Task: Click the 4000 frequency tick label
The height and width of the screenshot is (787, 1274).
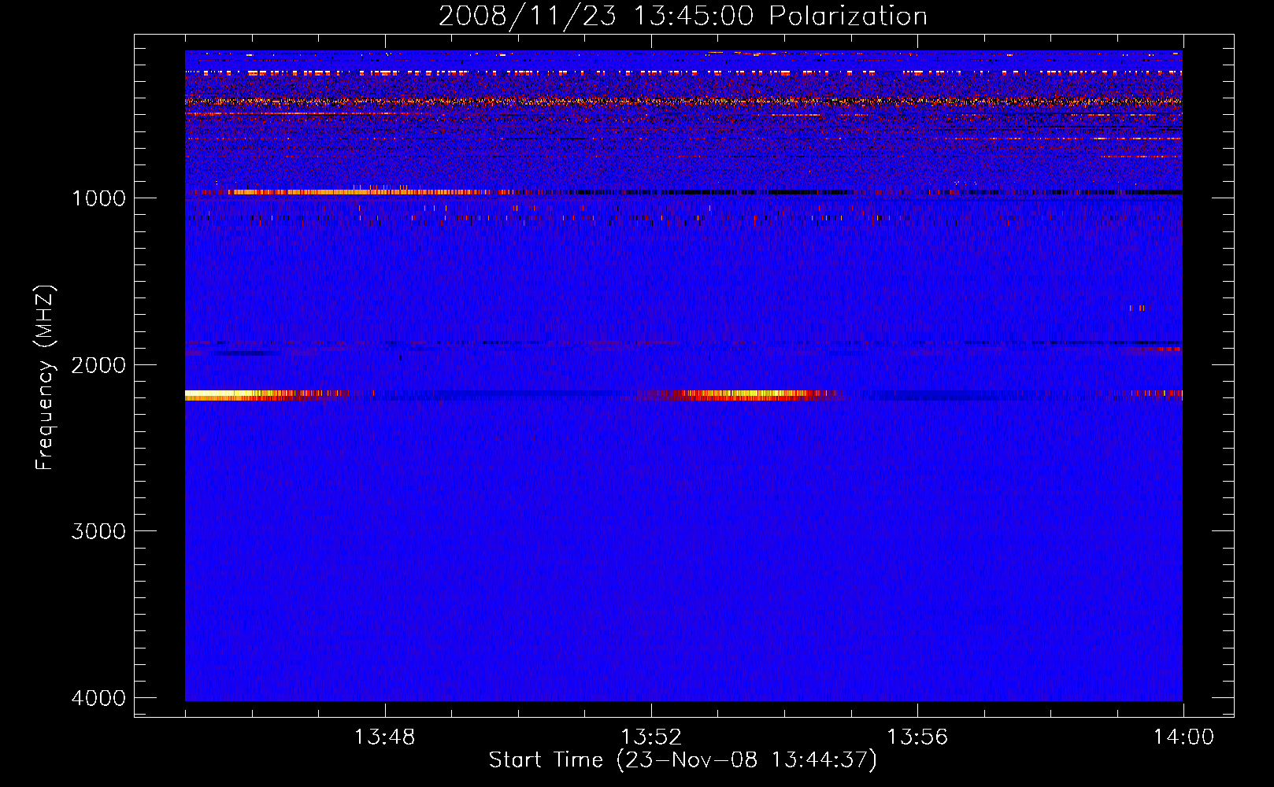Action: pos(99,698)
